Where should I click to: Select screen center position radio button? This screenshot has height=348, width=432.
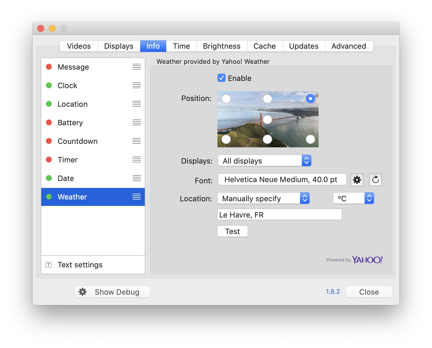(x=267, y=119)
